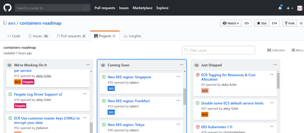Image resolution: width=304 pixels, height=133 pixels.
Task: Click the notifications bell icon
Action: click(x=280, y=8)
